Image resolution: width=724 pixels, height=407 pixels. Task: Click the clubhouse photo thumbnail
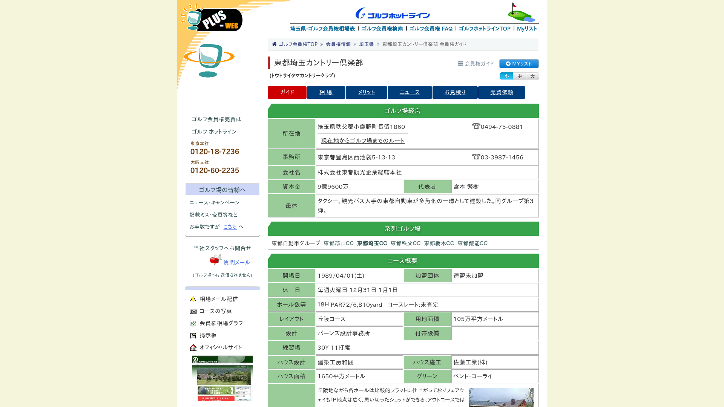(x=502, y=397)
